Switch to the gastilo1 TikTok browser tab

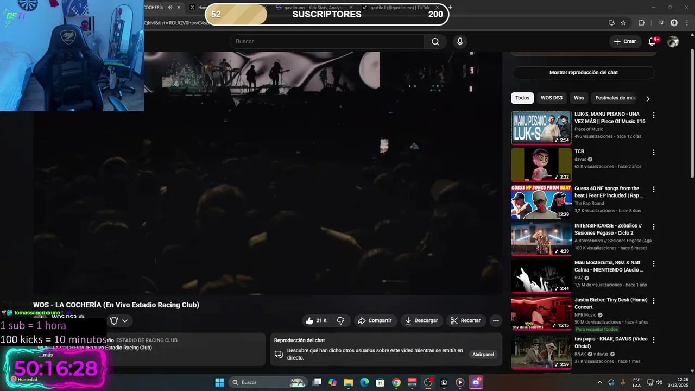click(x=400, y=8)
